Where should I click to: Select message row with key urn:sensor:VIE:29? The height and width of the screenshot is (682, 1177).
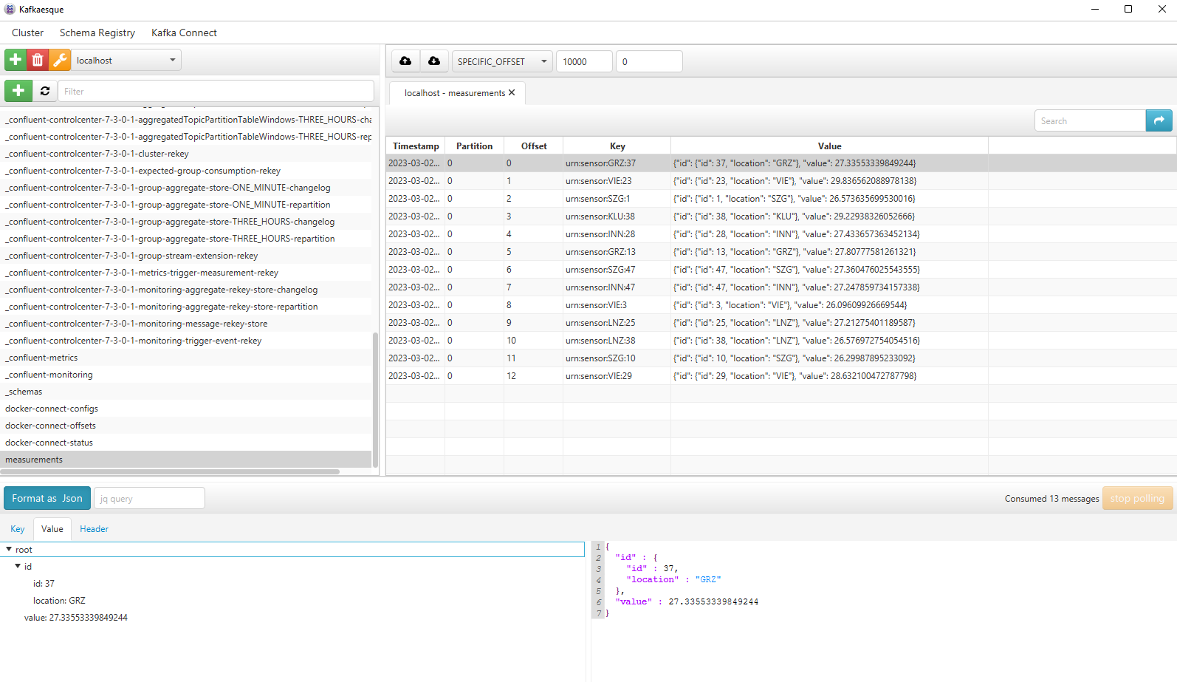[781, 376]
